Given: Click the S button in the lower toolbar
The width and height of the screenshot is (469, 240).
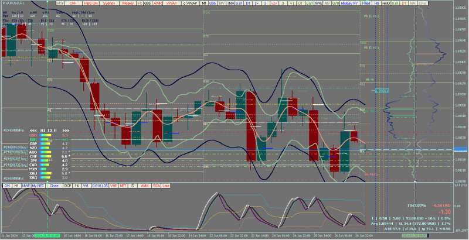Looking at the screenshot, I should point(132,186).
